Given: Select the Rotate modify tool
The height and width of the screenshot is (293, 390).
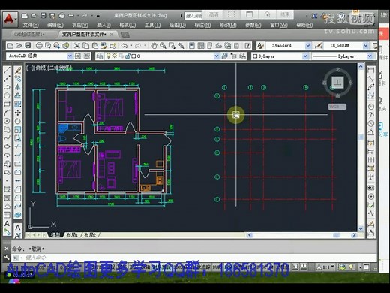Looking at the screenshot, I should coord(18,121).
